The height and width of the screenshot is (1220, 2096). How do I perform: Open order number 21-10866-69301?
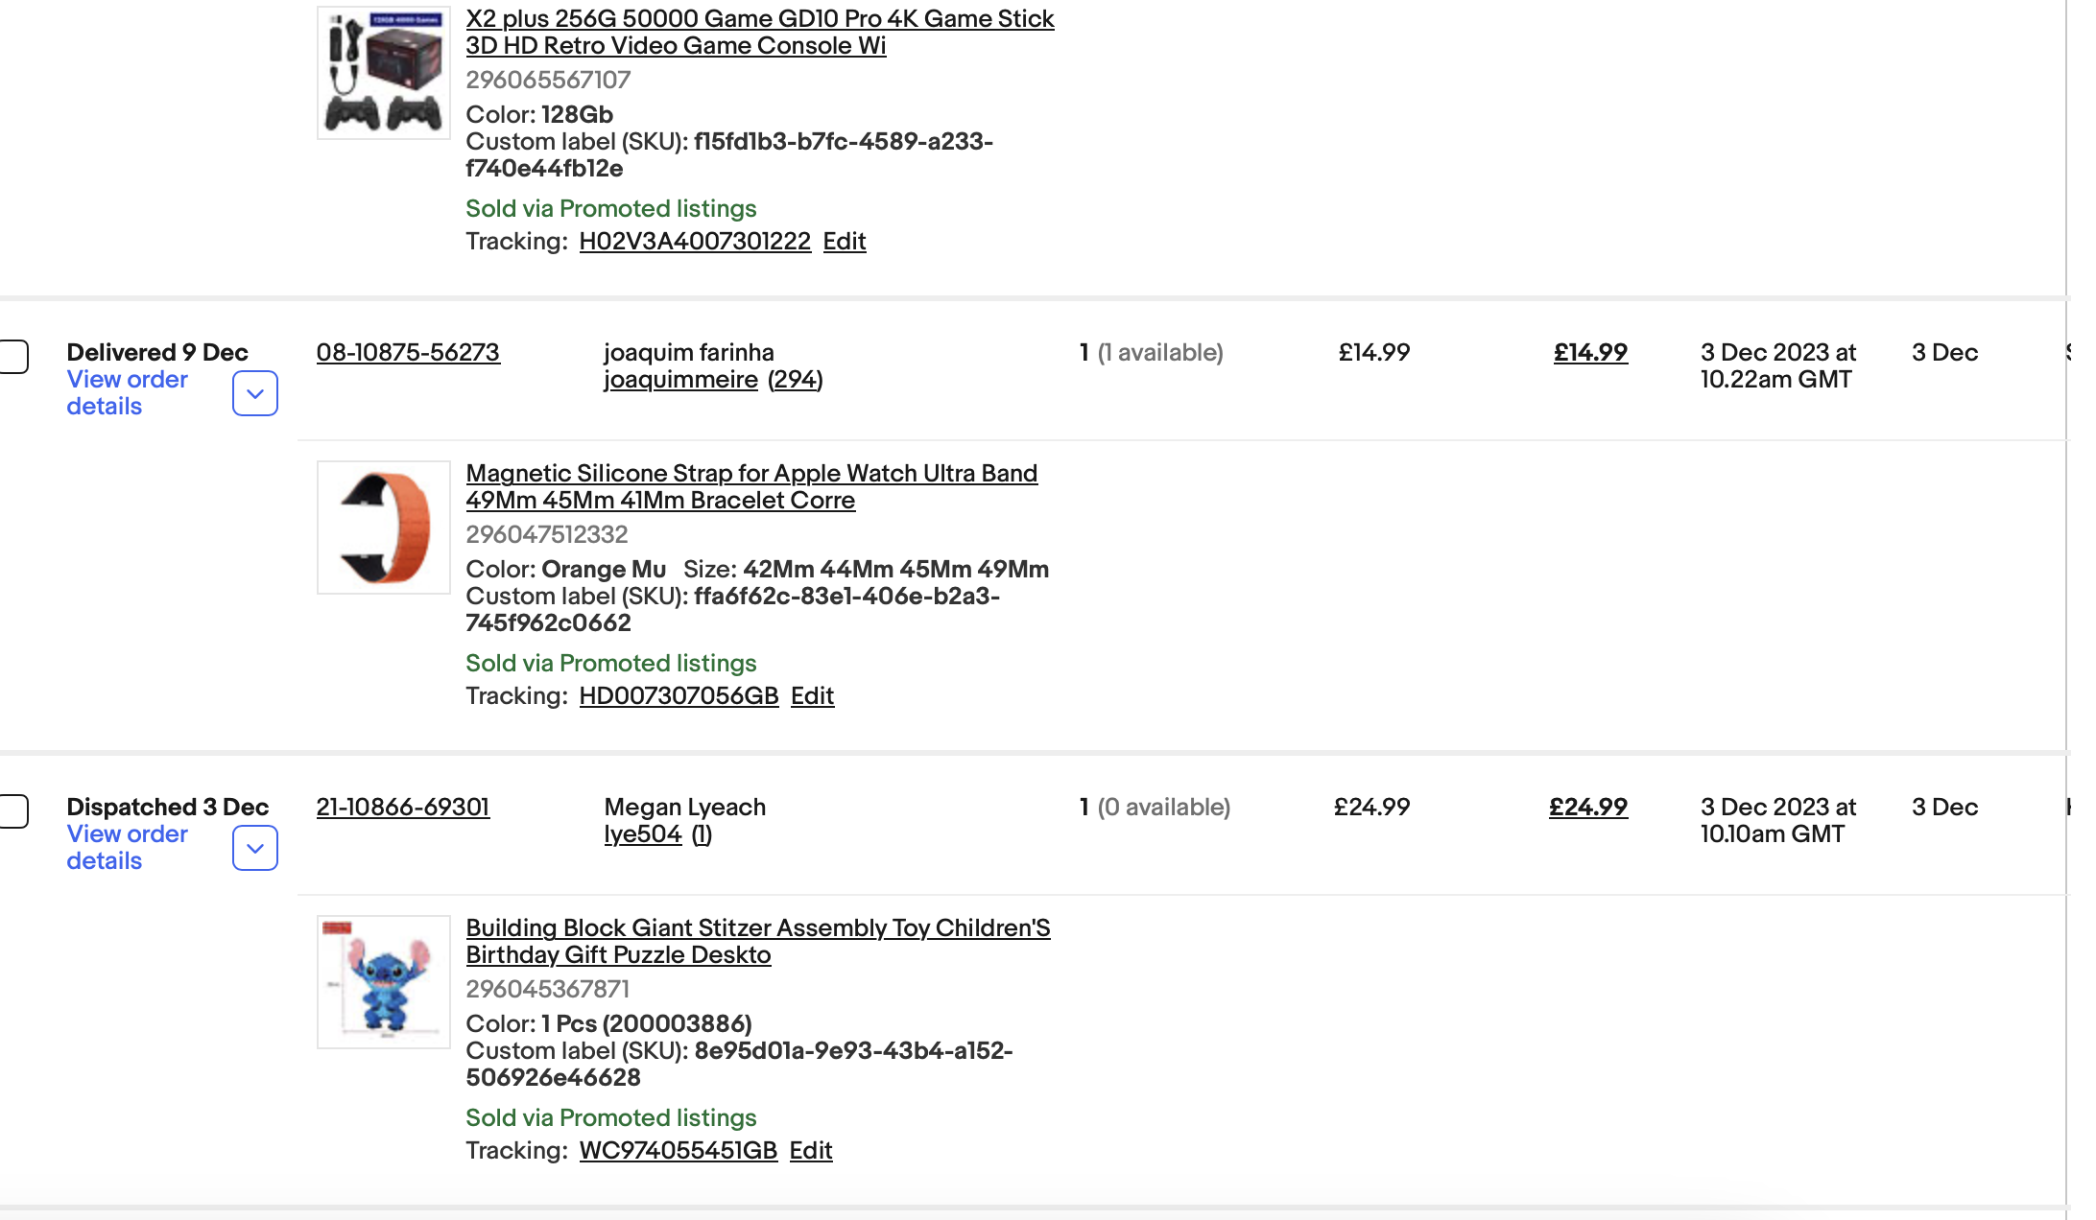(x=403, y=807)
